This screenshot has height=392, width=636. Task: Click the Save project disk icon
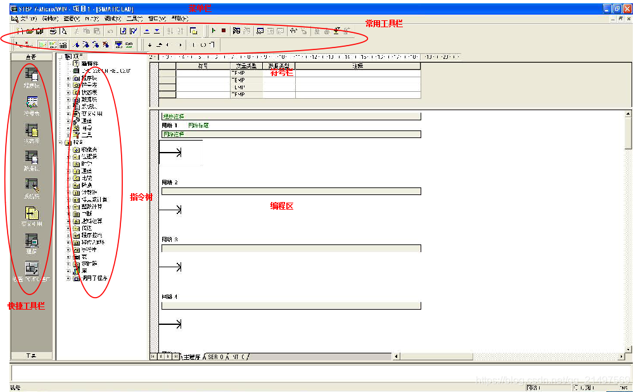click(39, 31)
